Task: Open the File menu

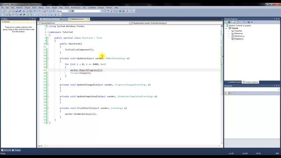Action: click(2, 7)
